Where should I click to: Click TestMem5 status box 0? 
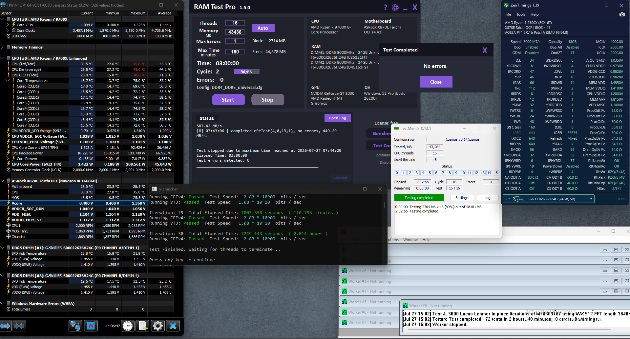[x=397, y=173]
